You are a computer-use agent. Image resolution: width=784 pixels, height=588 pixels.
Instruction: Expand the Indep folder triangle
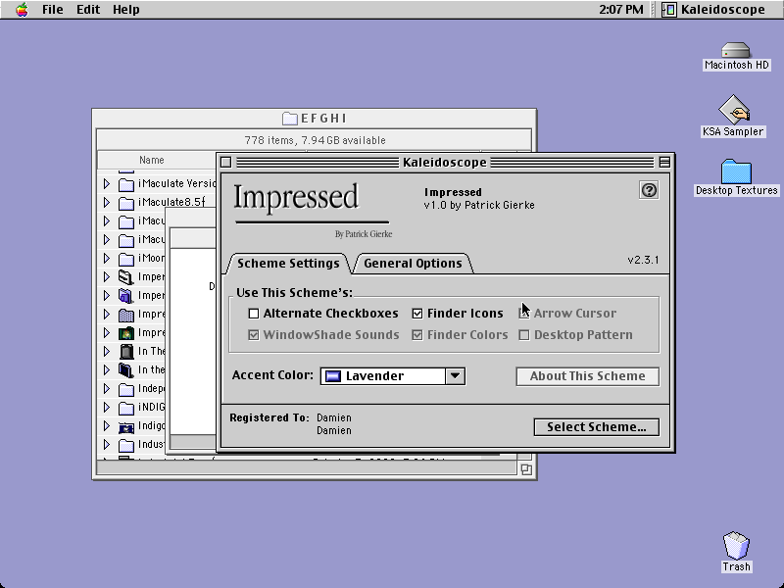click(x=107, y=388)
